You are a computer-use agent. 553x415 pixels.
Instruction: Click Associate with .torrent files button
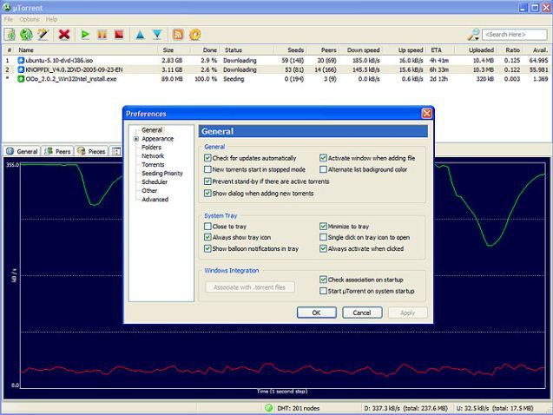point(250,287)
